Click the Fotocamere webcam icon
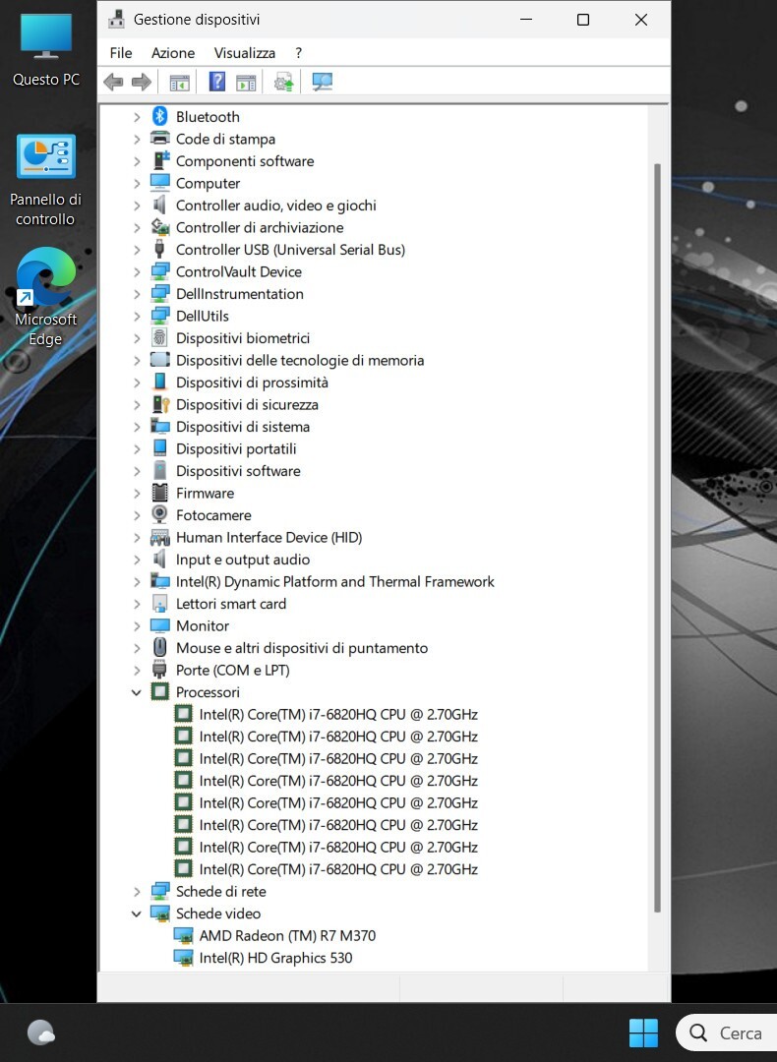Screen dimensions: 777x1062 pos(160,514)
